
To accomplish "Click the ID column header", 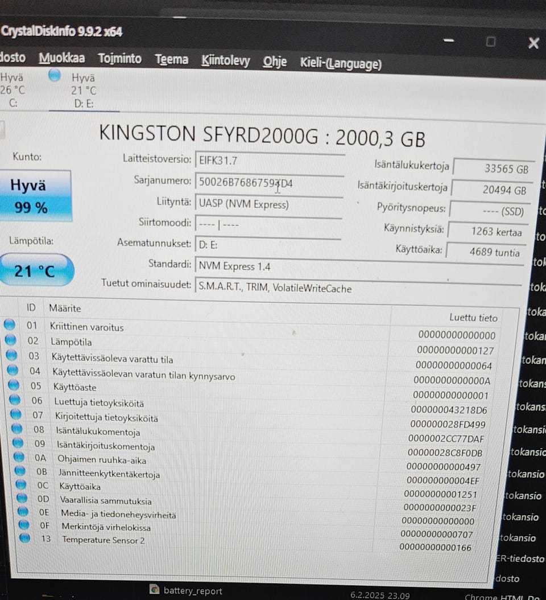I will [31, 307].
